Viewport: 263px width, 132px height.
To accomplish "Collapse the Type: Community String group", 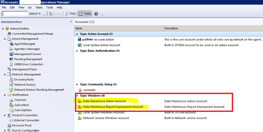I will click(x=77, y=85).
